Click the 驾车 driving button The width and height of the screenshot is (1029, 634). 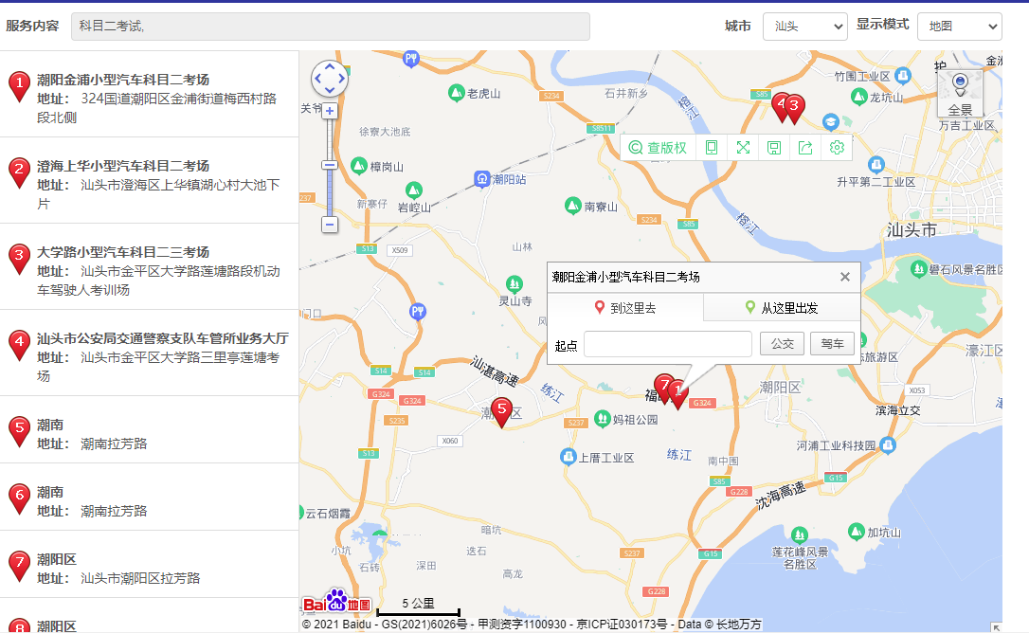[x=832, y=344]
